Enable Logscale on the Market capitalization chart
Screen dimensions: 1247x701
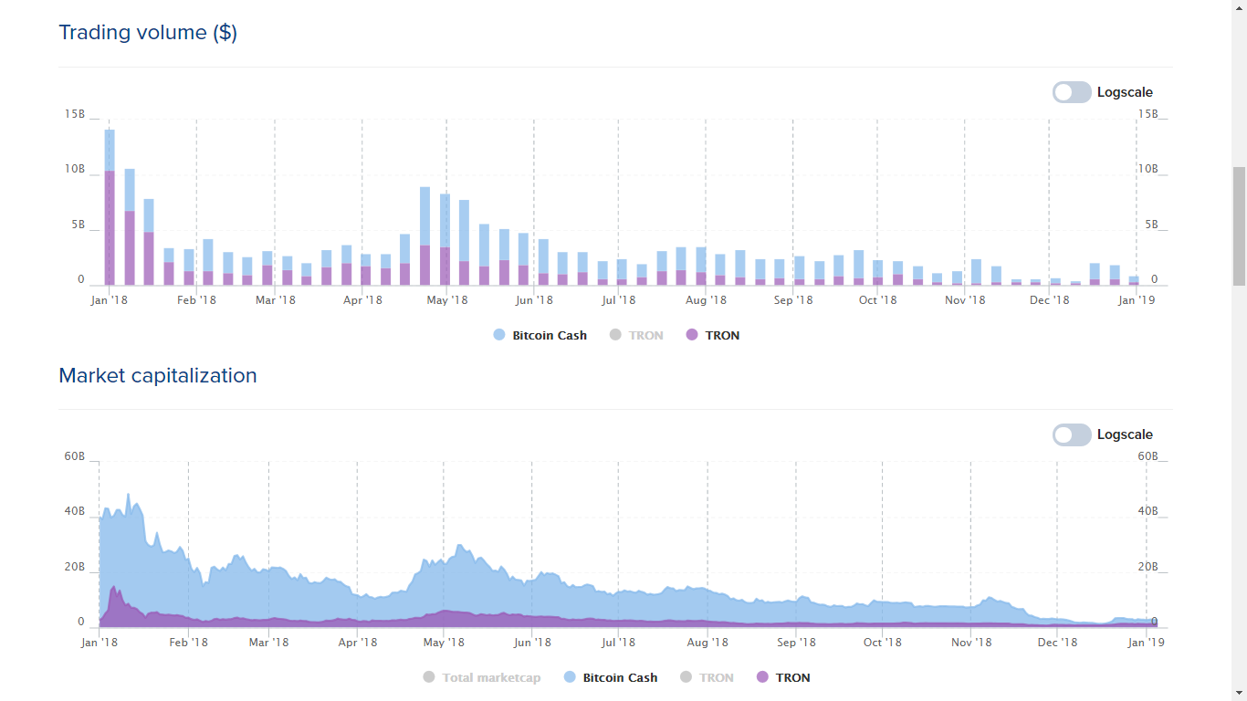(x=1072, y=434)
